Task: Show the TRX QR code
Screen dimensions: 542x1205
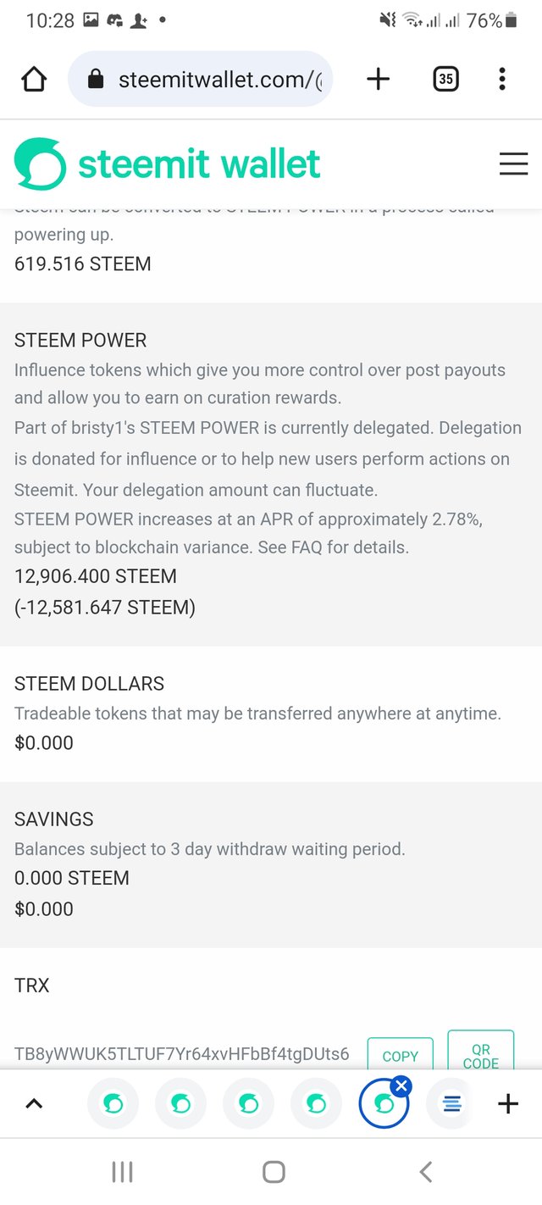Action: [x=480, y=1051]
